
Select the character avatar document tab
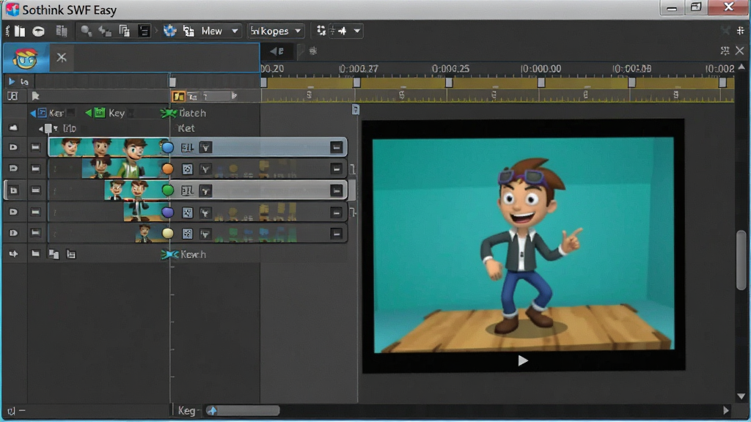coord(26,58)
